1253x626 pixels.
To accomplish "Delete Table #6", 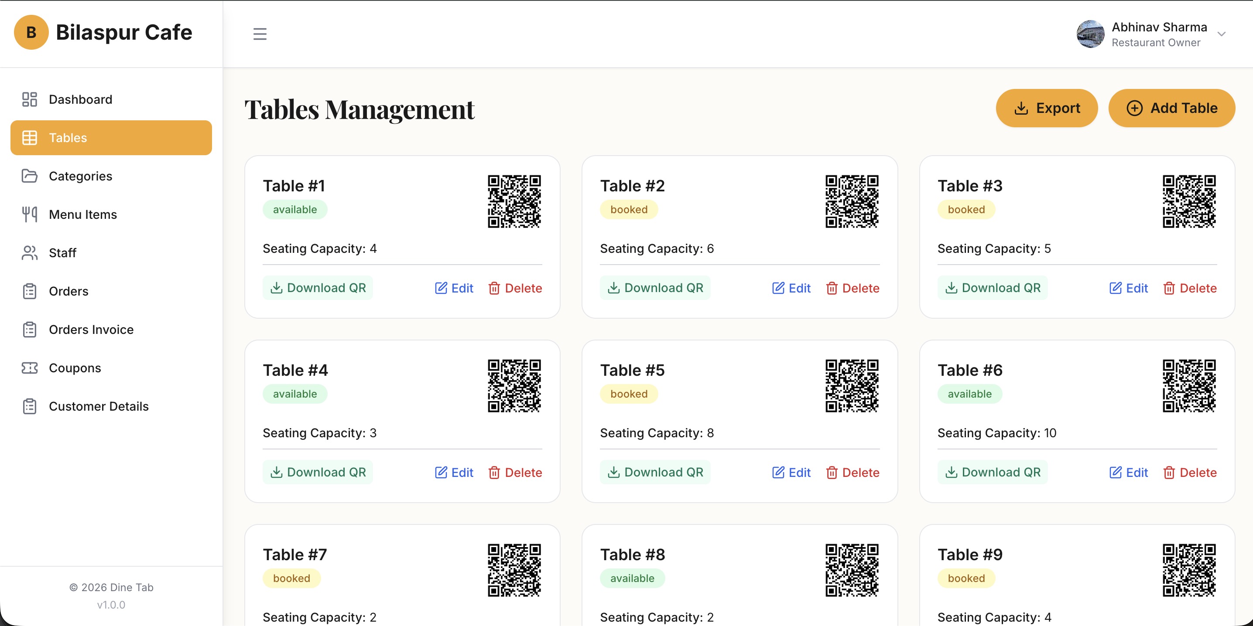I will point(1190,473).
